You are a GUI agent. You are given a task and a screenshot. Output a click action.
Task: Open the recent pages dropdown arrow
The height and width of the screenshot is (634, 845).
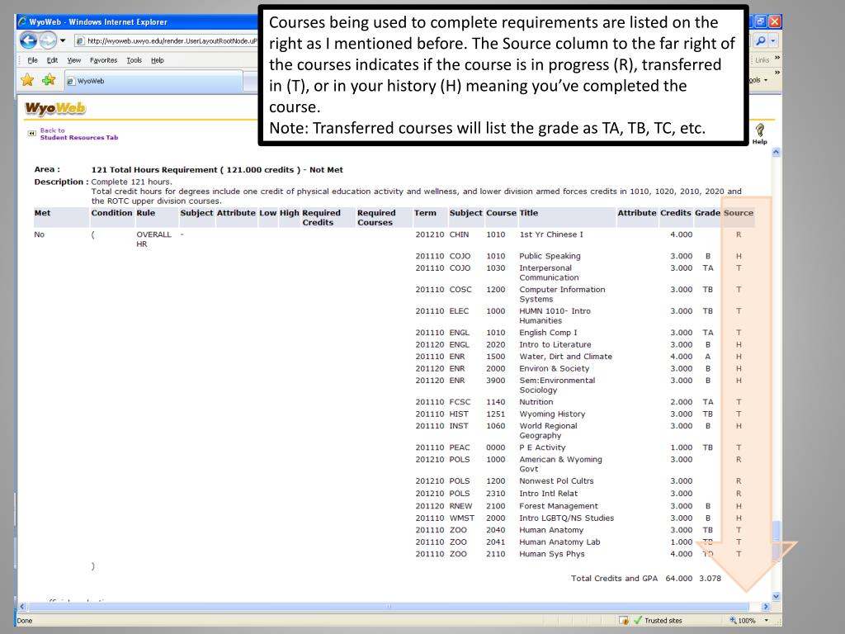tap(63, 40)
